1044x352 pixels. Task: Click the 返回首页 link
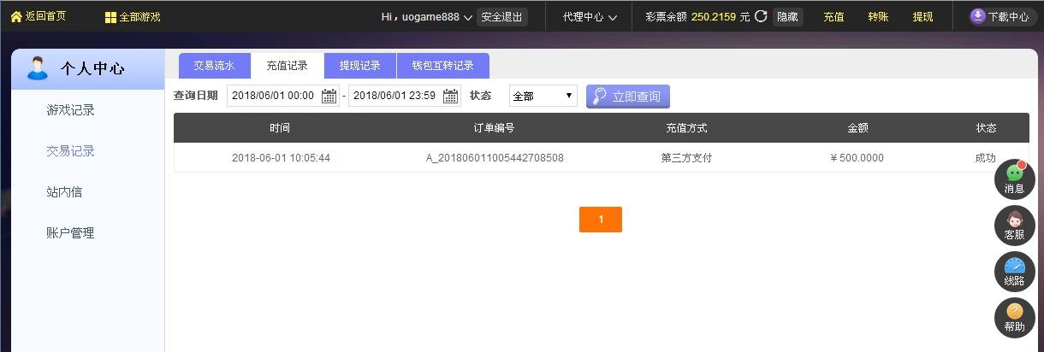(45, 16)
